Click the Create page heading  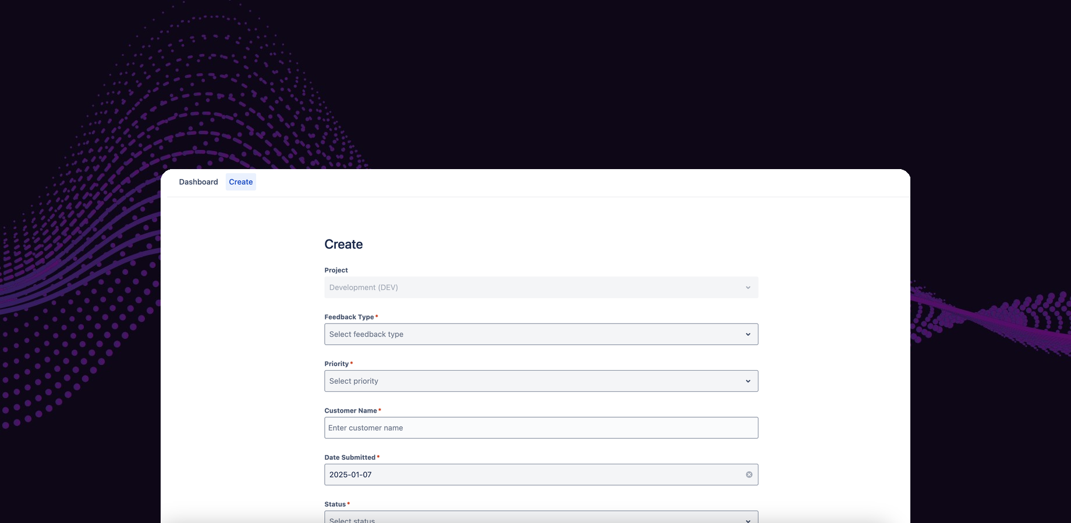coord(343,245)
